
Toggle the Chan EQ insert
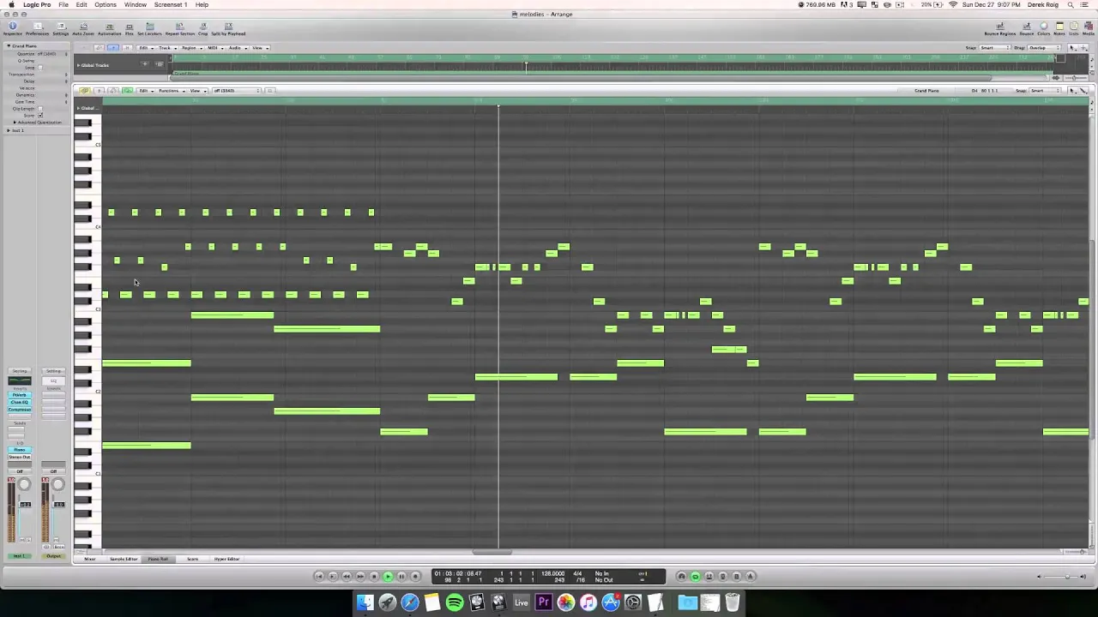[x=20, y=402]
